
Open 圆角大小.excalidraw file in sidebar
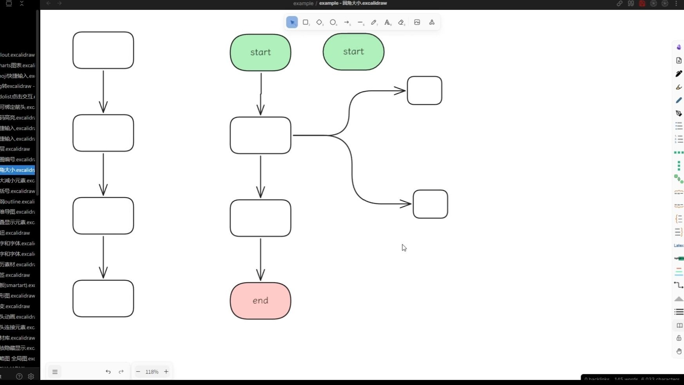point(18,170)
